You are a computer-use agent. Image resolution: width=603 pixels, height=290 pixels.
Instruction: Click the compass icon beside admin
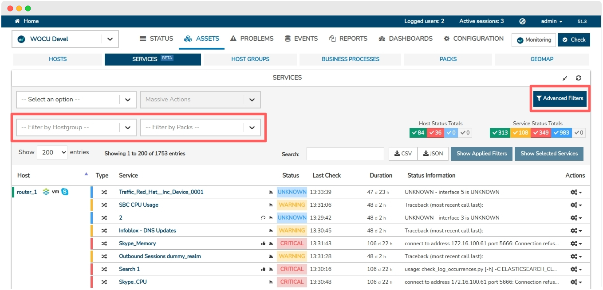point(522,21)
